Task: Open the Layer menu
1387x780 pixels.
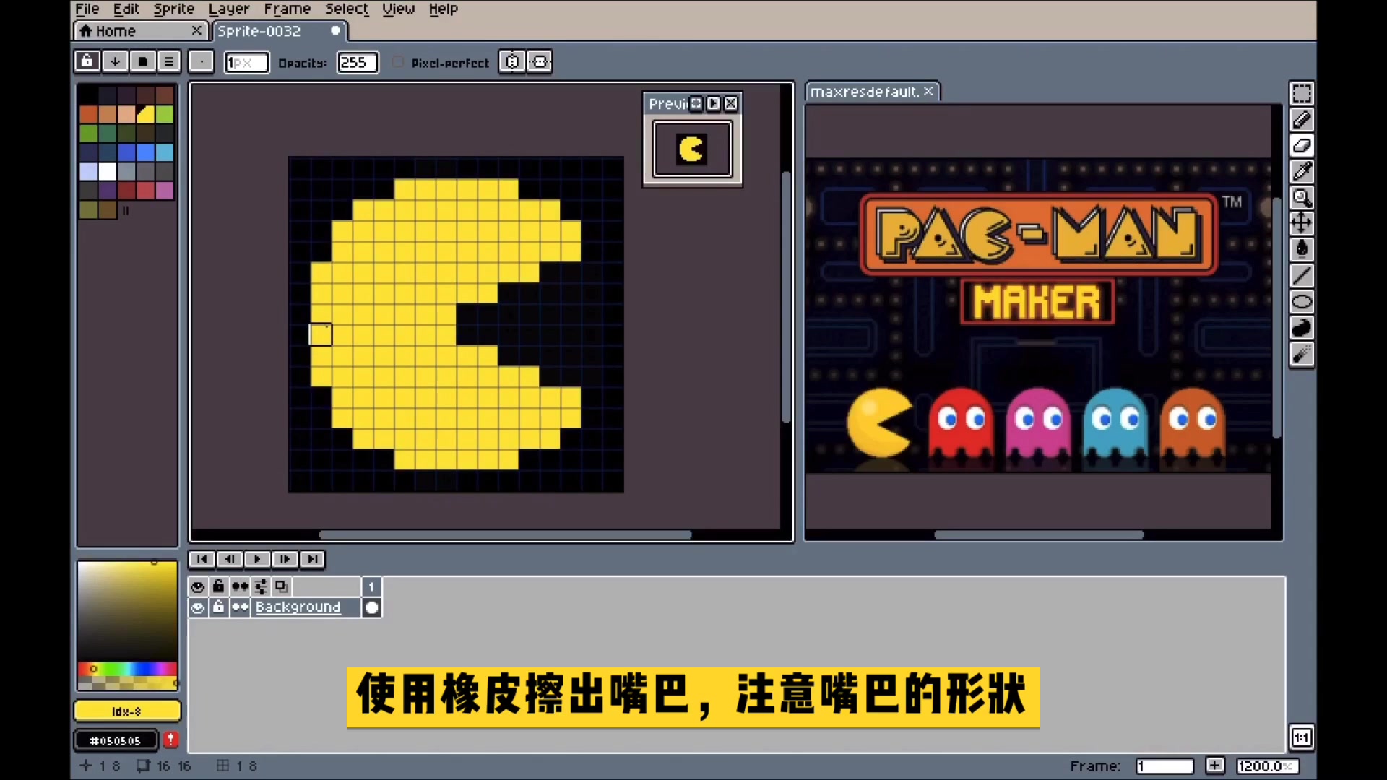Action: coord(229,9)
